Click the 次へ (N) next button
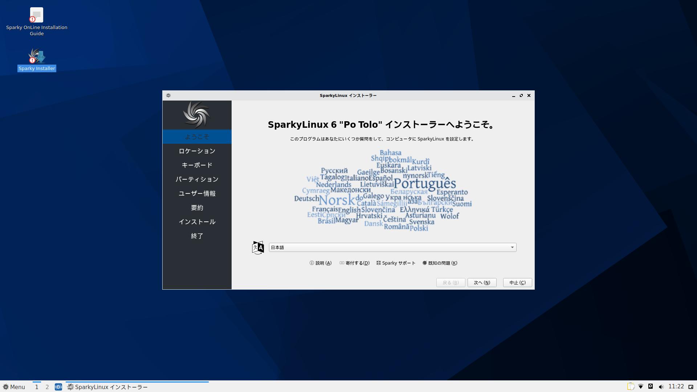Screen dimensions: 697x392 tap(482, 283)
